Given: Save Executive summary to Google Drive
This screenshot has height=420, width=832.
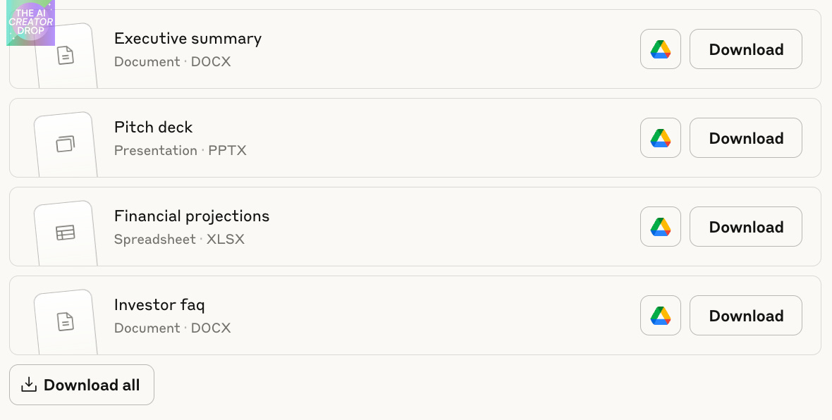Looking at the screenshot, I should 660,49.
